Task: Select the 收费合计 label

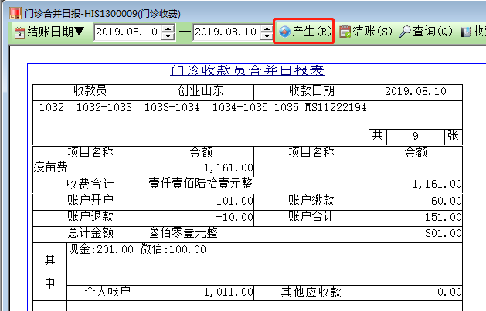Action: click(x=90, y=184)
